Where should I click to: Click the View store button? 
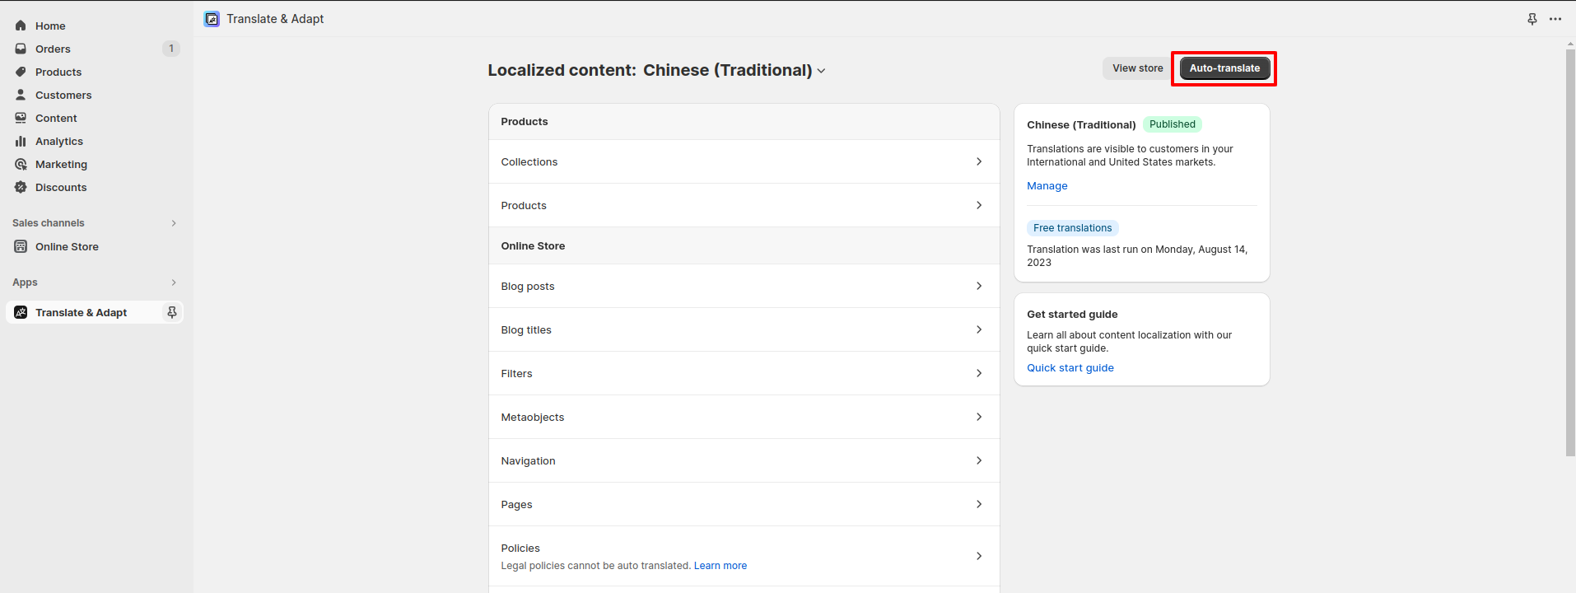pos(1138,68)
